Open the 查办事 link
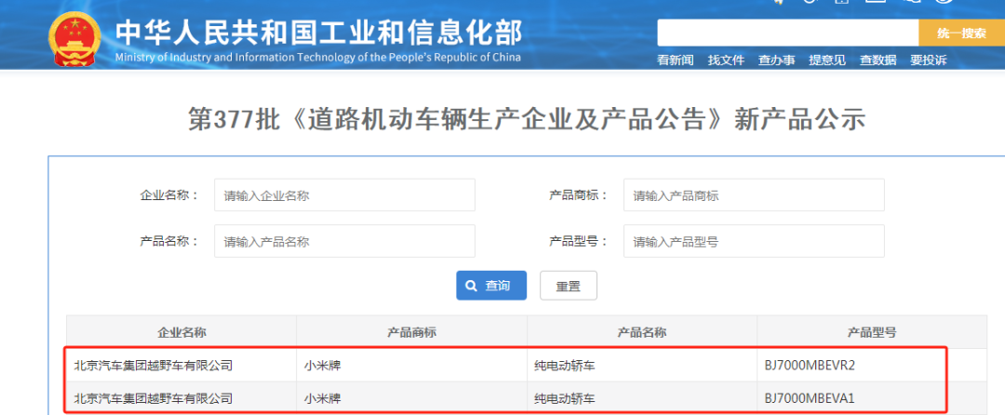 pos(777,60)
